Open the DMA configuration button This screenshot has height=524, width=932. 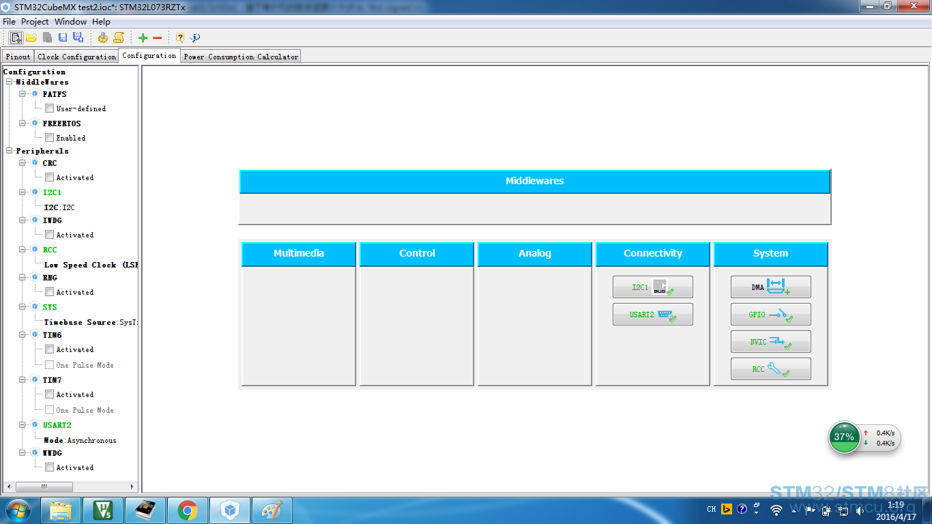coord(771,287)
